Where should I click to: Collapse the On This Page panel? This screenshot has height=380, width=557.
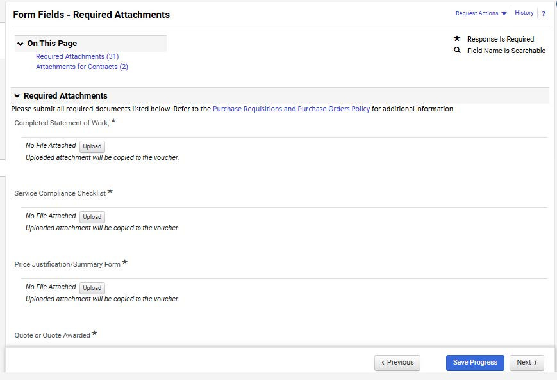[x=21, y=43]
